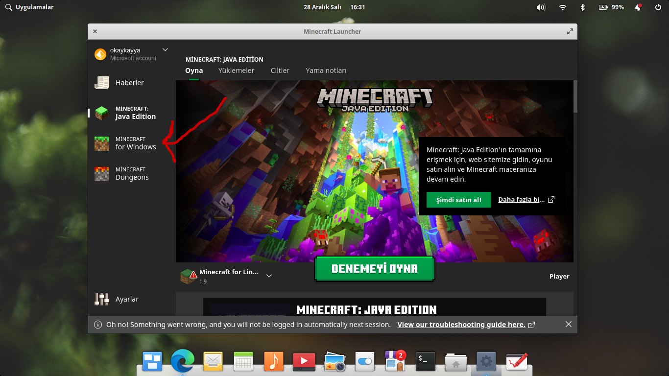Viewport: 669px width, 376px height.
Task: Open the gear settings app in the dock
Action: (x=486, y=362)
